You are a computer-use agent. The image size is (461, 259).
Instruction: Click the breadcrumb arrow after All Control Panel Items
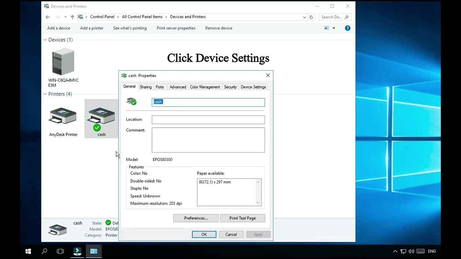click(x=166, y=17)
